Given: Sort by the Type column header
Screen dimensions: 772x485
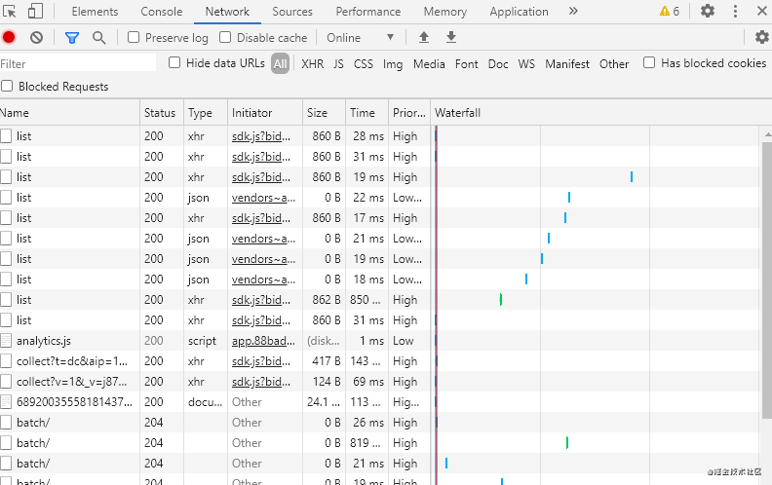Looking at the screenshot, I should coord(206,113).
